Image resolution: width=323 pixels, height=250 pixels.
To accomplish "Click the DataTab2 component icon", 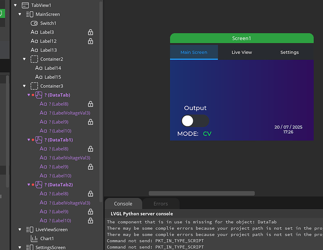I will (39, 184).
